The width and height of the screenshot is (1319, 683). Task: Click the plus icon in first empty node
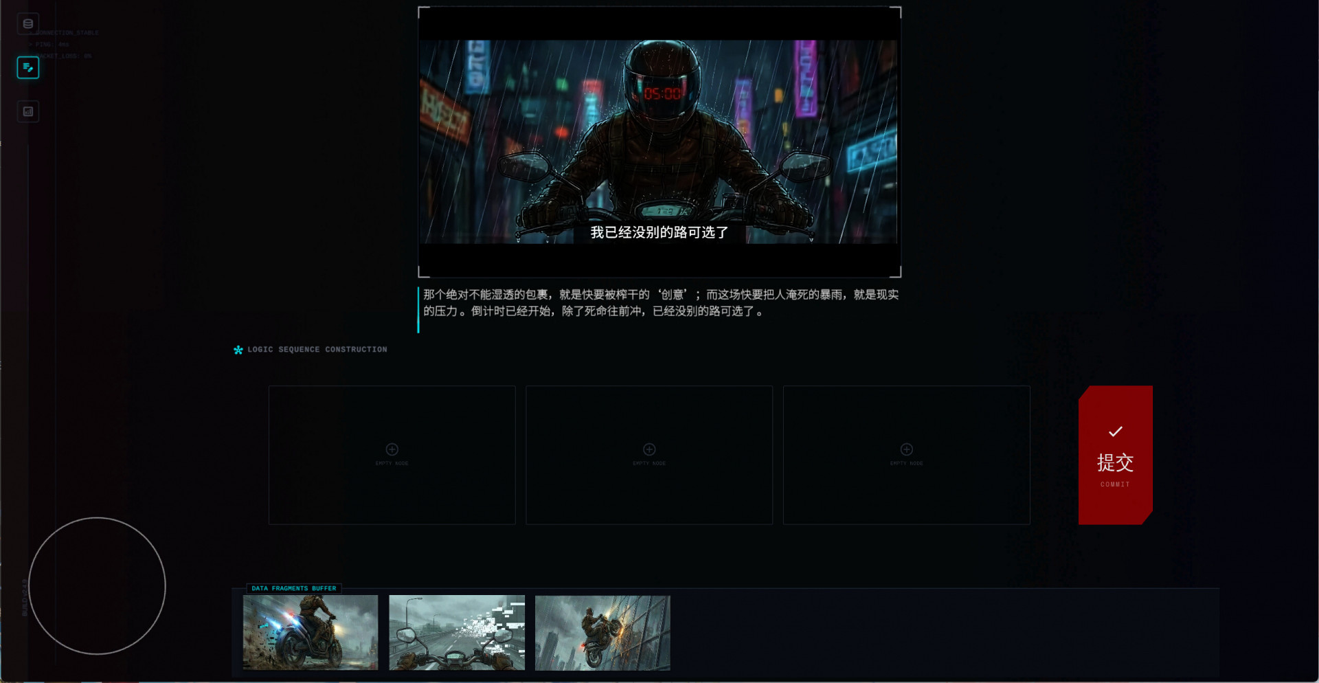pyautogui.click(x=392, y=449)
